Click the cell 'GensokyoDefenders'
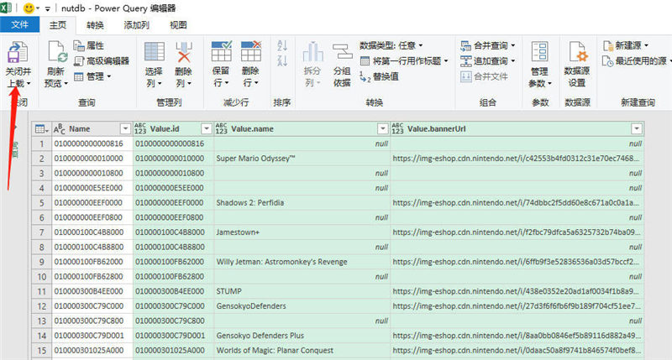672x360 pixels. 302,306
